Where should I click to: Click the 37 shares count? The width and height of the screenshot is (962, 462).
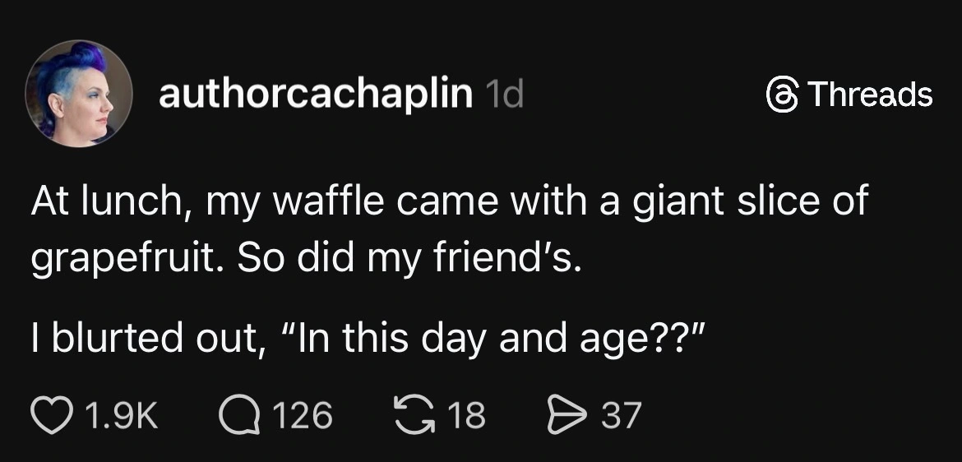tap(621, 415)
